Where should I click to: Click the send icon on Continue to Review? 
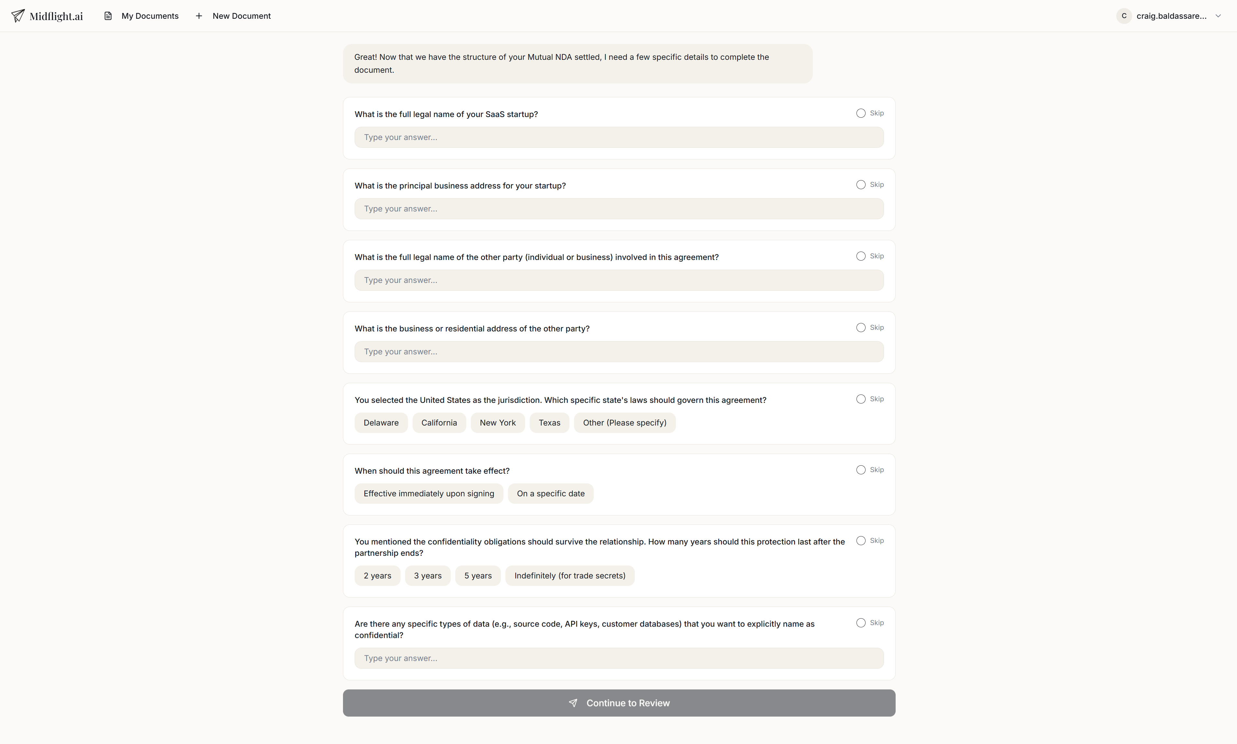pos(573,702)
